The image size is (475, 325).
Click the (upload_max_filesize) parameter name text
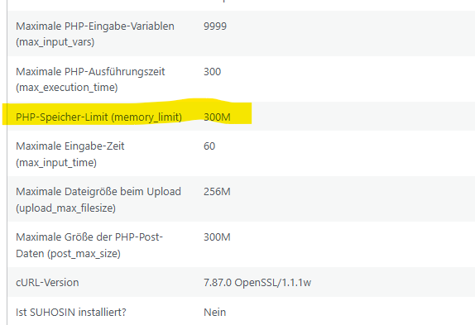click(x=65, y=208)
